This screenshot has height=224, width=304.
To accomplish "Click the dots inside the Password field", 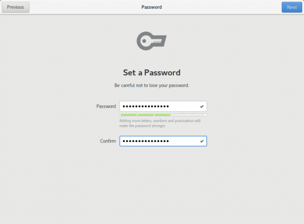I will [146, 107].
